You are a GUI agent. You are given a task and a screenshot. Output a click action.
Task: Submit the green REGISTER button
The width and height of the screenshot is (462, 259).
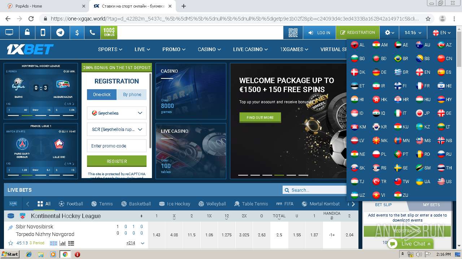[x=117, y=161]
